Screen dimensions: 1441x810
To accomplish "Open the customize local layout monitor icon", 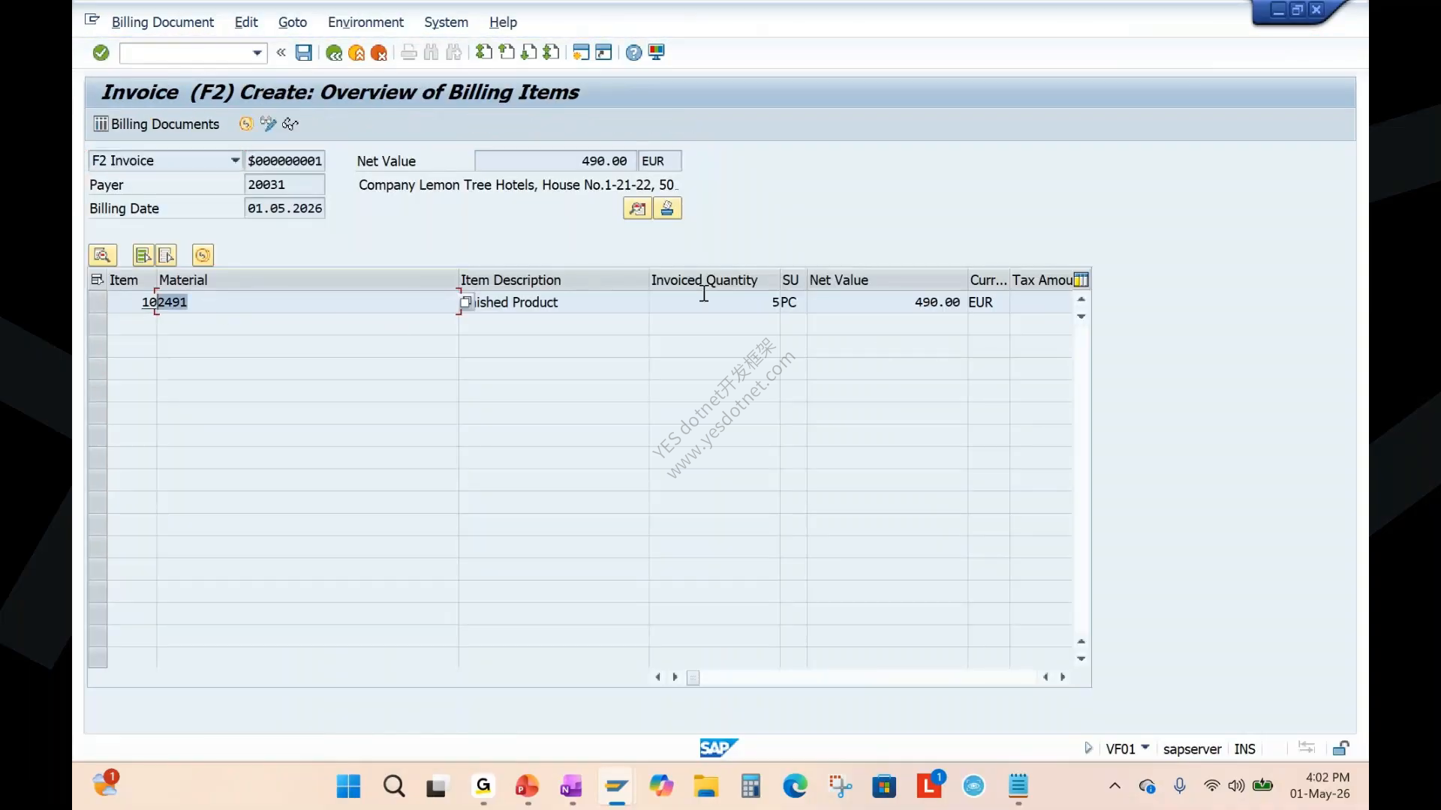I will (x=657, y=52).
